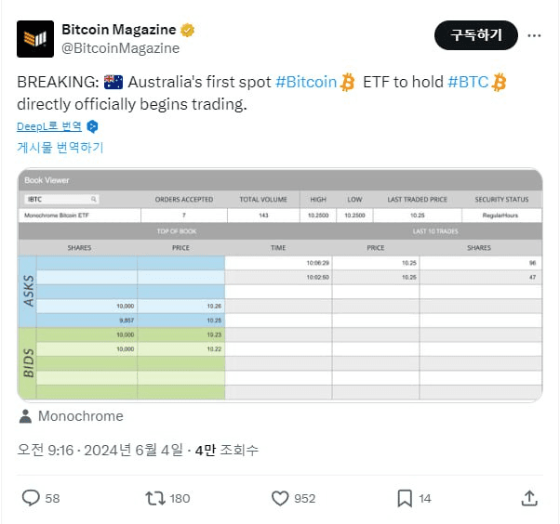Click the DeepL logo icon

(x=92, y=126)
